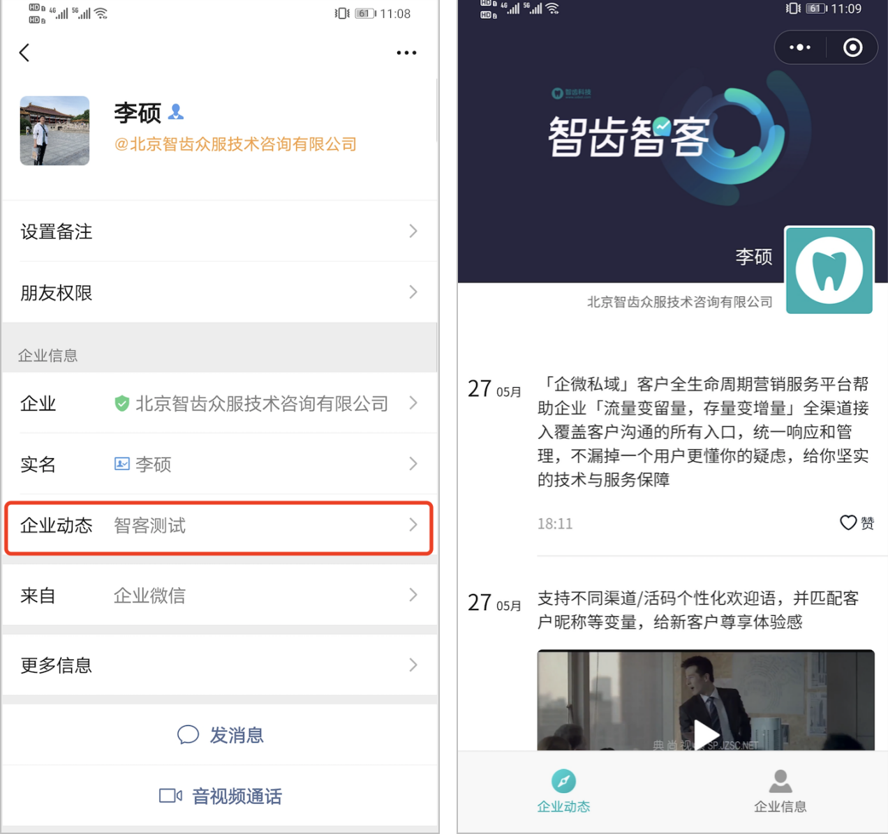Tap the company name under the banner
888x834 pixels.
(680, 302)
